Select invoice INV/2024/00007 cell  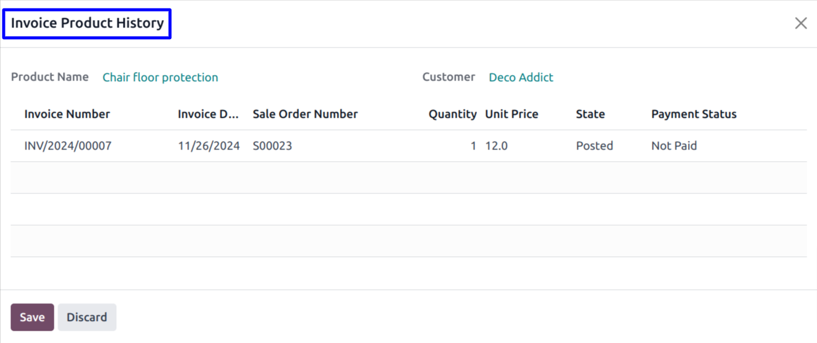click(68, 146)
